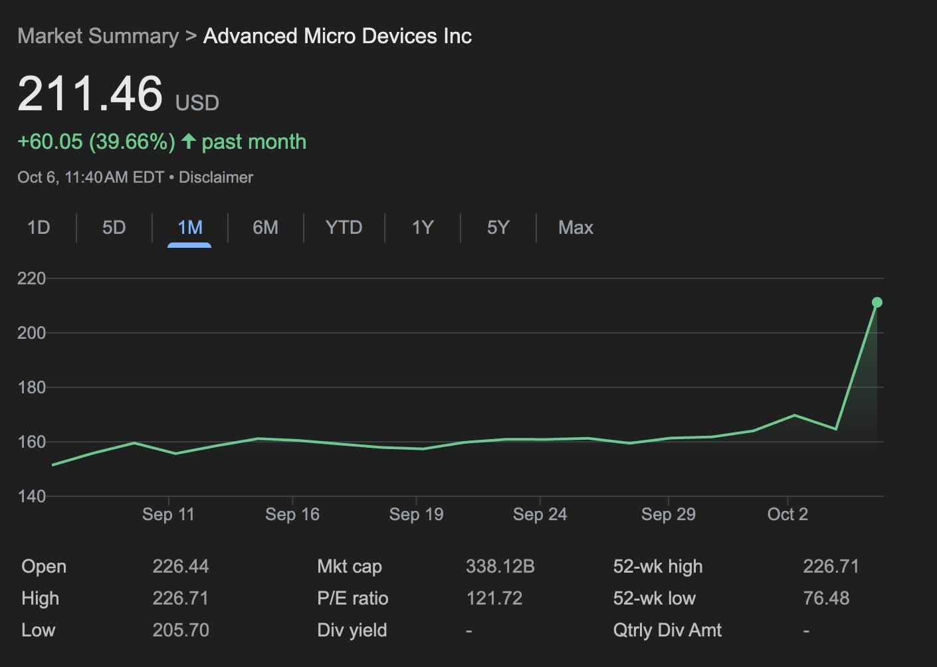Screen dimensions: 937x667
Task: Click the Mkt cap value 338.12B
Action: [500, 567]
